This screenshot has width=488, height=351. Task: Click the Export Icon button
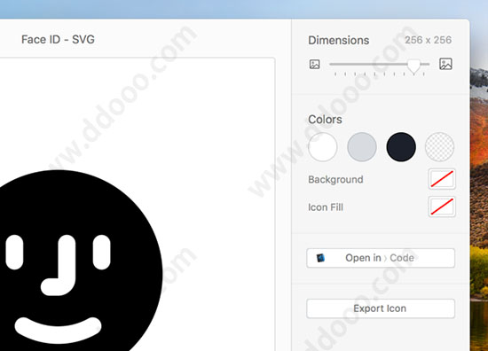coord(381,308)
